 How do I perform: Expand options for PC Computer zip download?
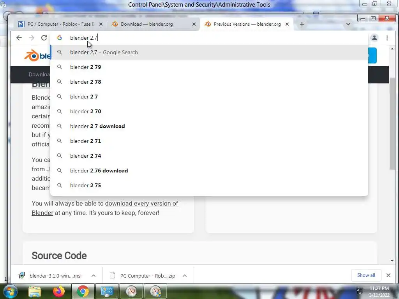point(185,276)
